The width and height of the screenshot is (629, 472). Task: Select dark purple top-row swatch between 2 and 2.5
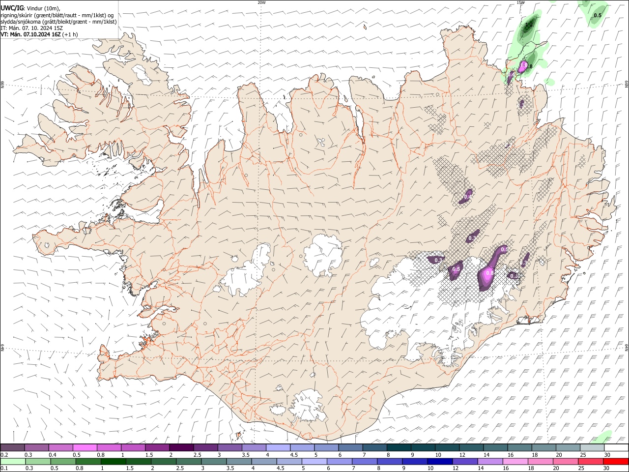coord(181,447)
